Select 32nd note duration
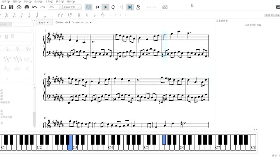This screenshot has height=157, width=280. (x=6, y=15)
